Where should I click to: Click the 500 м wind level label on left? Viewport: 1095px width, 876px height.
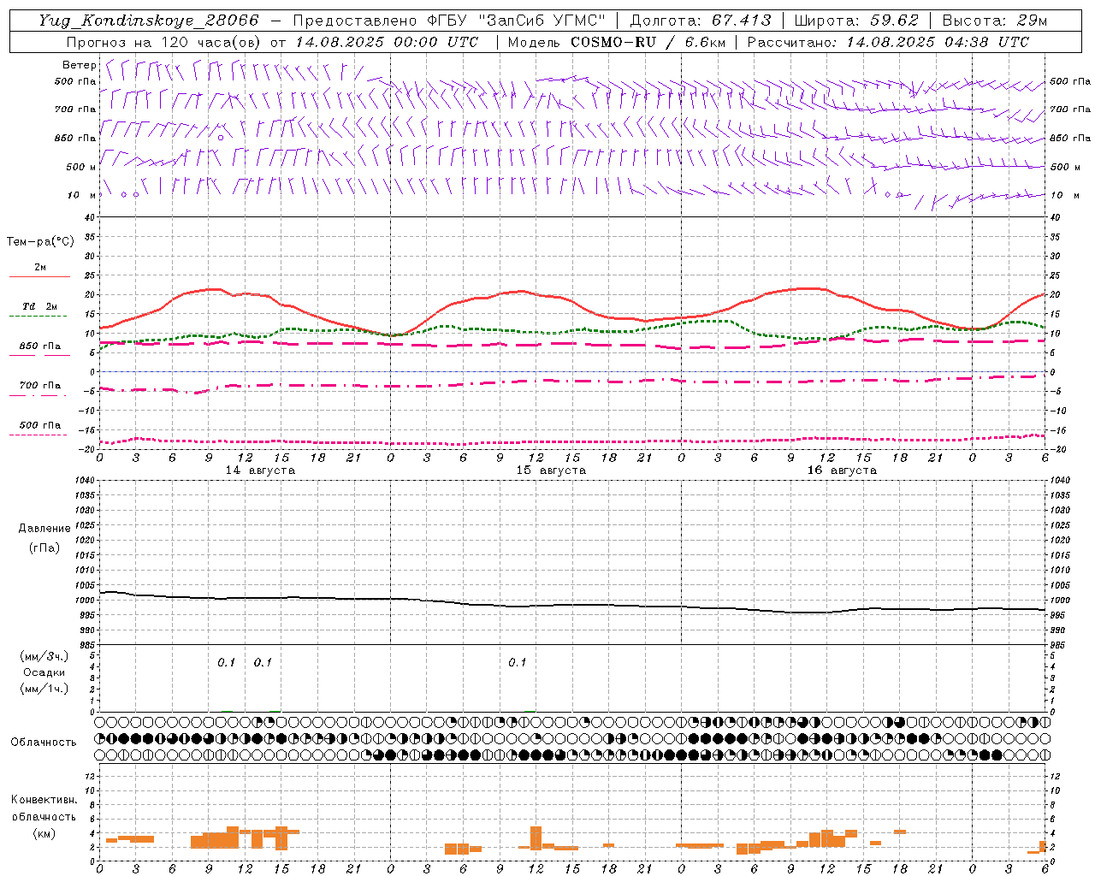click(x=80, y=167)
